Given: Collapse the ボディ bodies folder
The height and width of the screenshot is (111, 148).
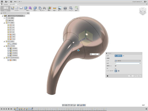Looking at the screenshot, I should (4, 41).
